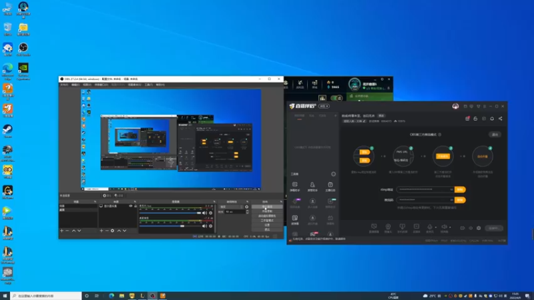This screenshot has height=300, width=534.
Task: Click circular icon beside toolbox heading
Action: point(333,174)
